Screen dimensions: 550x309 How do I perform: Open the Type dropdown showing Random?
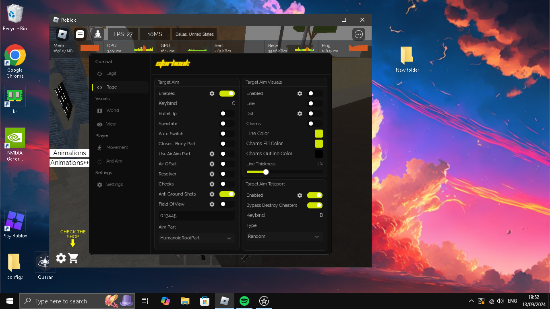pos(284,236)
